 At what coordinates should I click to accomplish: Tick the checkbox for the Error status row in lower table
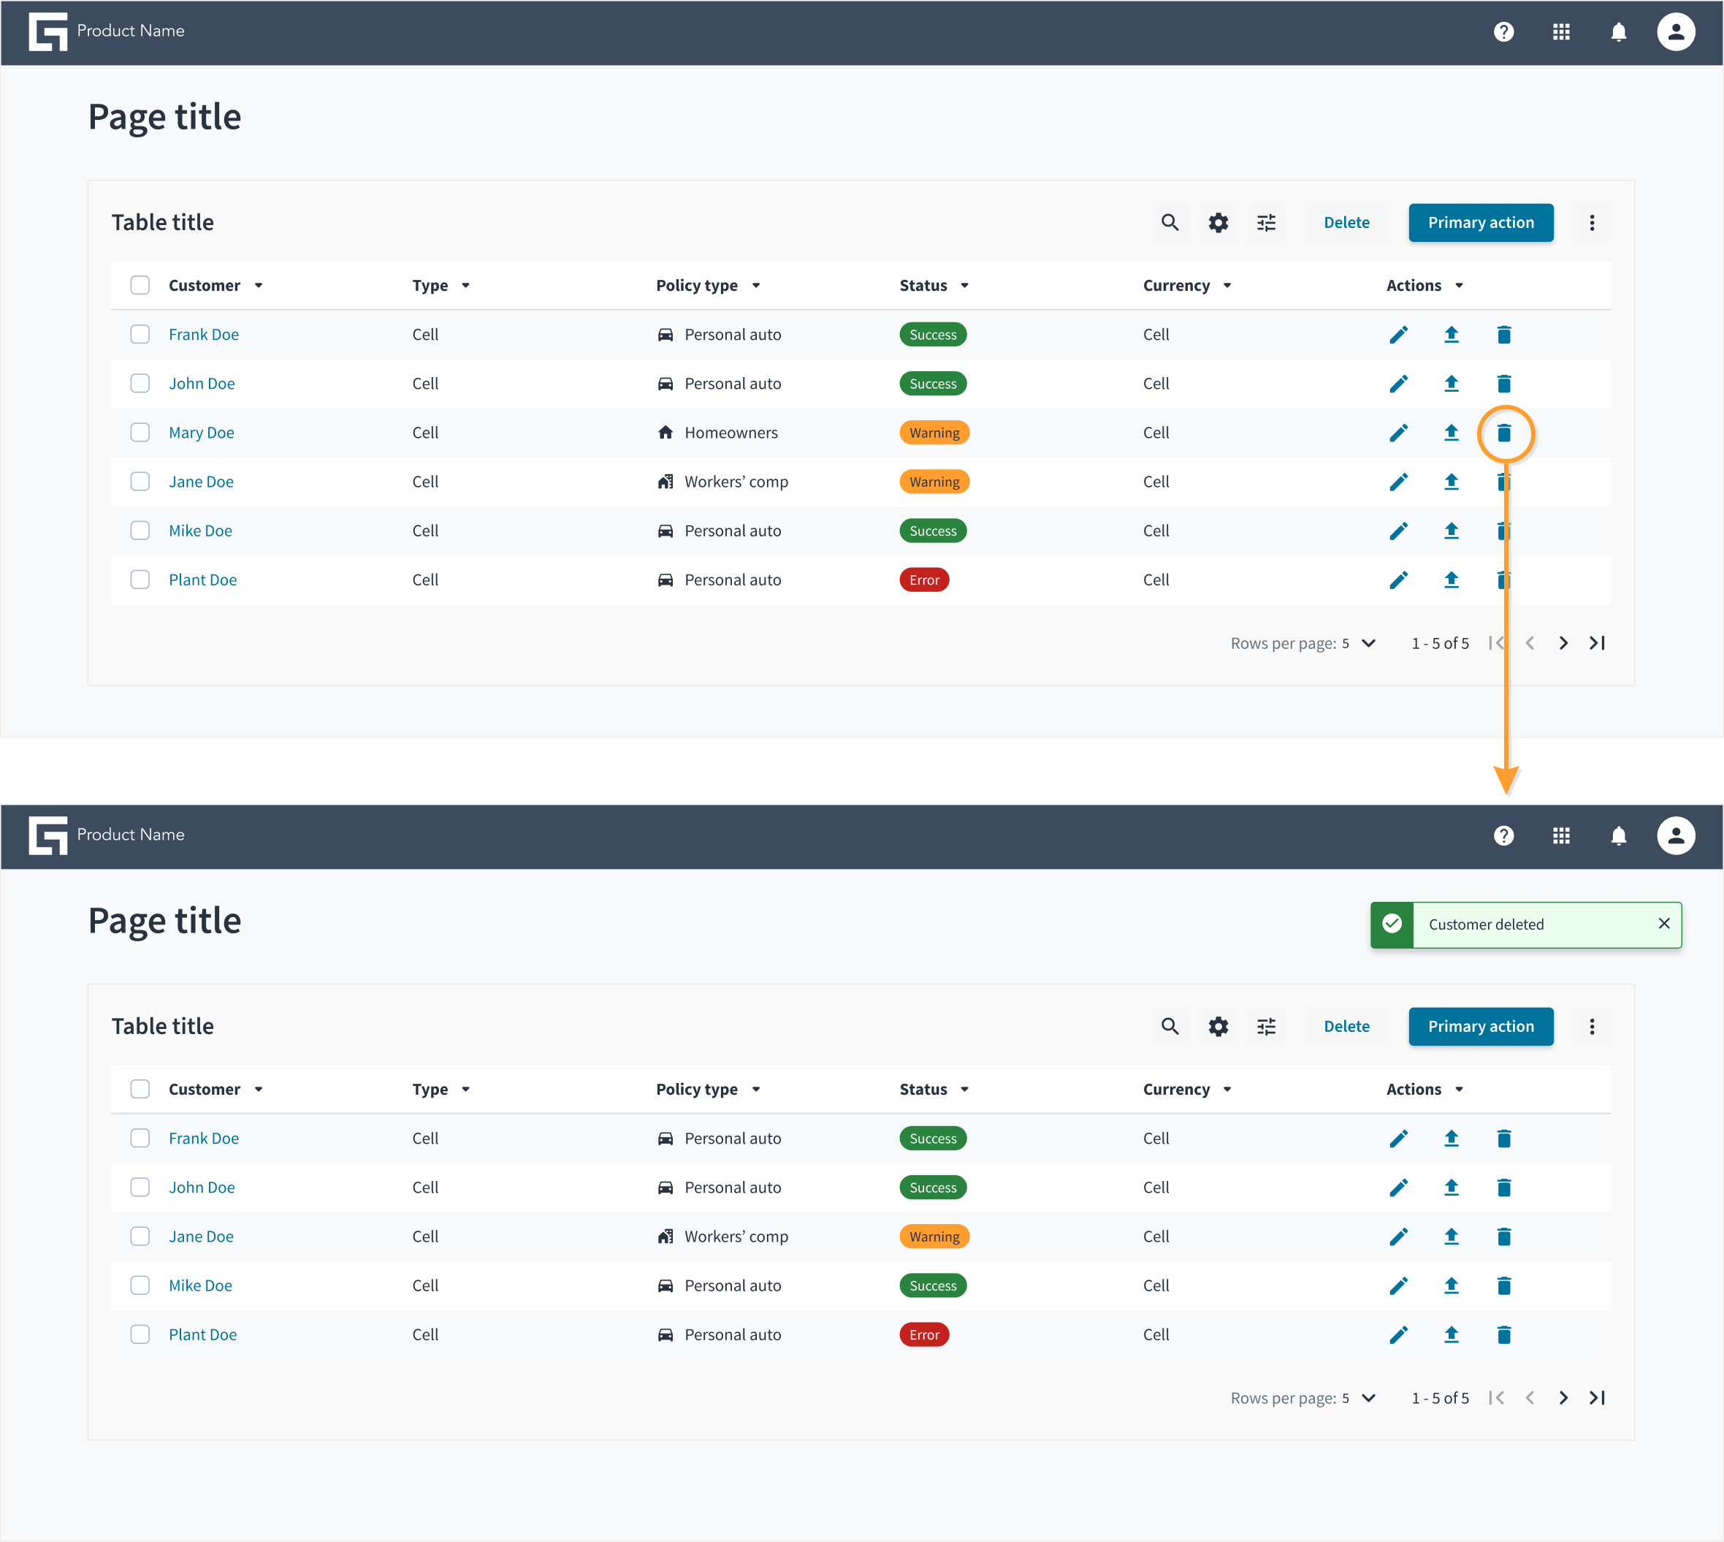click(140, 1334)
